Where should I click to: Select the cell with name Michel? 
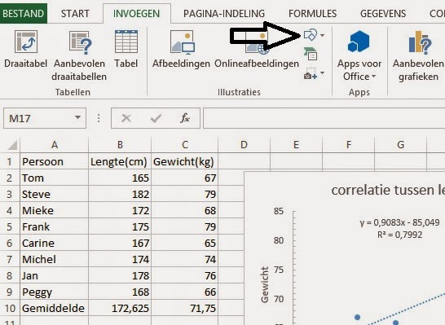(x=55, y=259)
